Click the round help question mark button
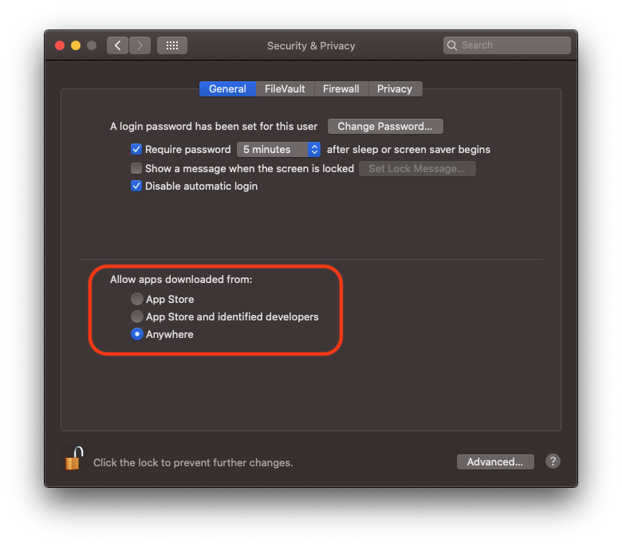The width and height of the screenshot is (622, 546). (x=553, y=462)
